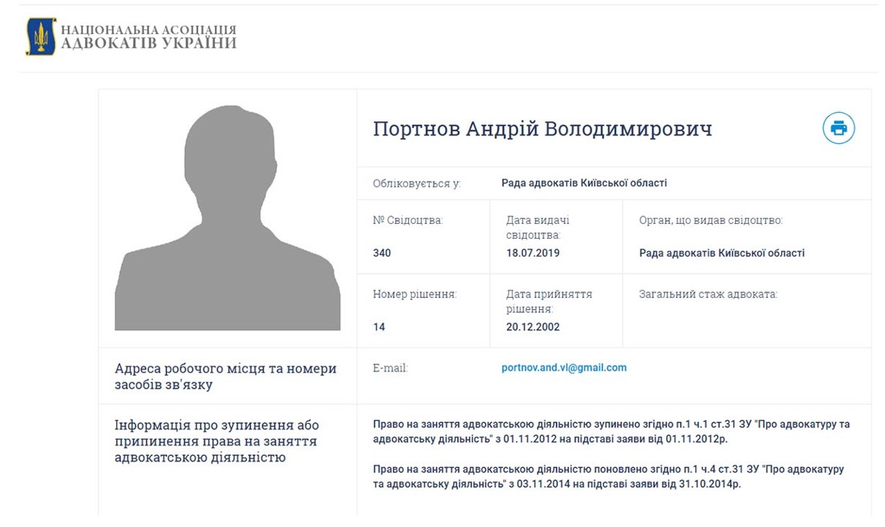
Task: Open the Національна асоціація адвокатів України title link
Action: pos(148,37)
